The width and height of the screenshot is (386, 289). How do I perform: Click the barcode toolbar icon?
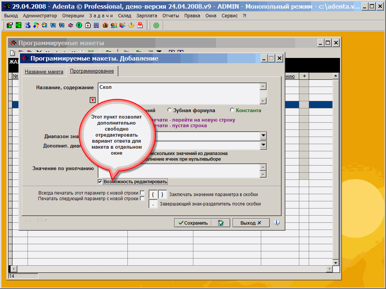[x=96, y=25]
